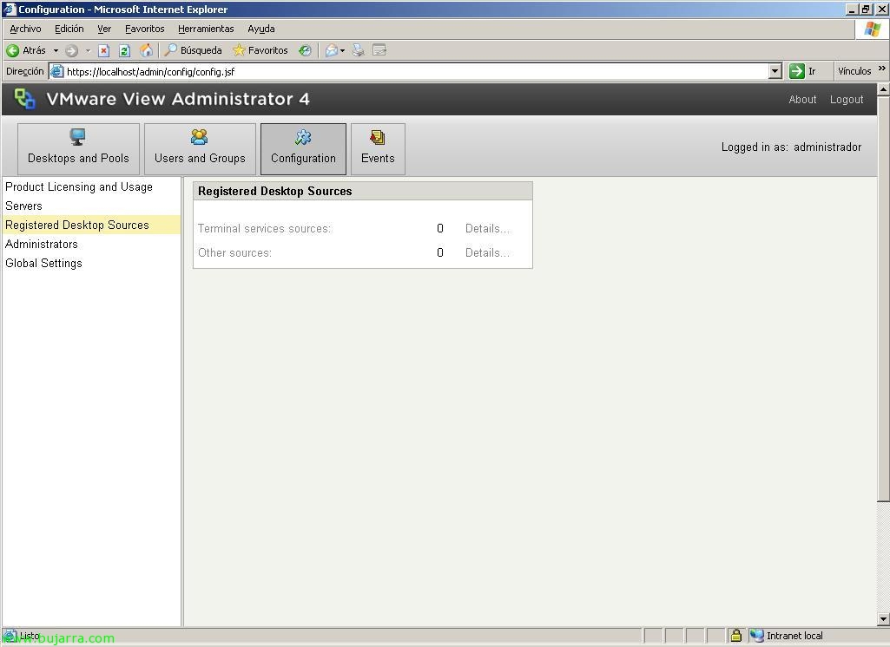The image size is (890, 647).
Task: Click the Desktops and Pools monitor icon
Action: click(x=78, y=137)
